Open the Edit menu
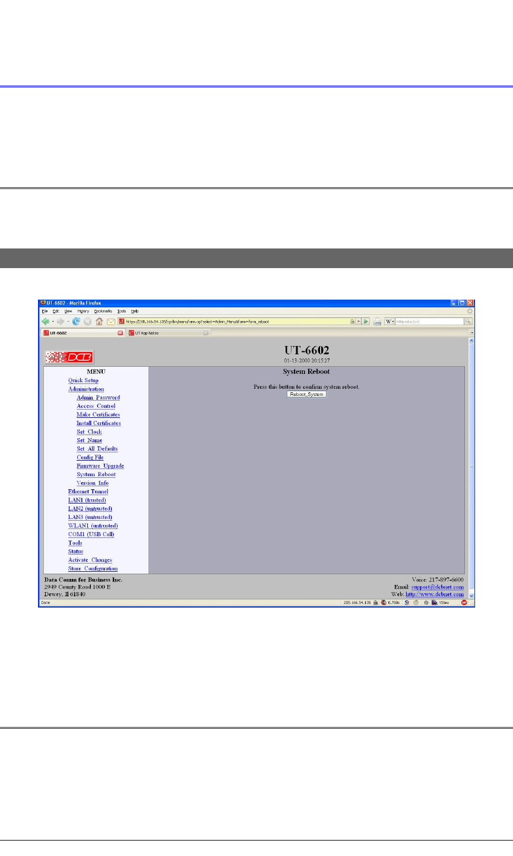Image resolution: width=513 pixels, height=856 pixels. [x=56, y=311]
